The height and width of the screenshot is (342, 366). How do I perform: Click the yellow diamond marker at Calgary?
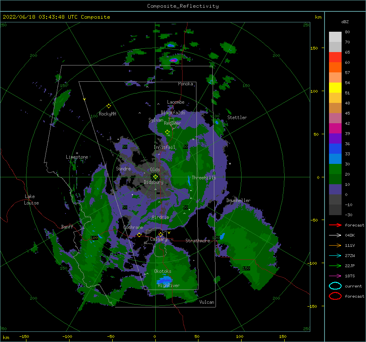tap(161, 234)
